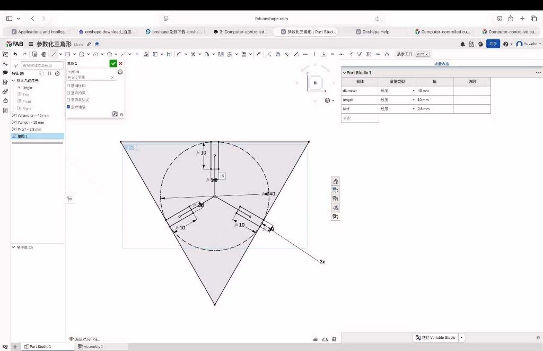Click the 40 mm value cell for diameter
The height and width of the screenshot is (351, 543).
tap(435, 91)
